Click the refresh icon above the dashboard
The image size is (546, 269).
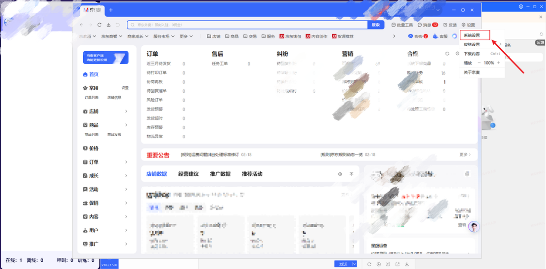(447, 53)
